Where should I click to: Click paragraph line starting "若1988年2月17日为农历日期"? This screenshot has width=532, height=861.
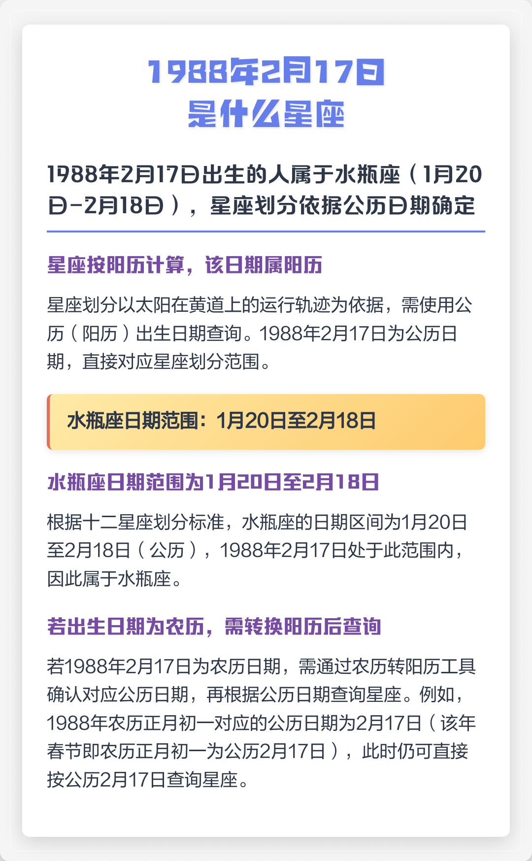[262, 666]
